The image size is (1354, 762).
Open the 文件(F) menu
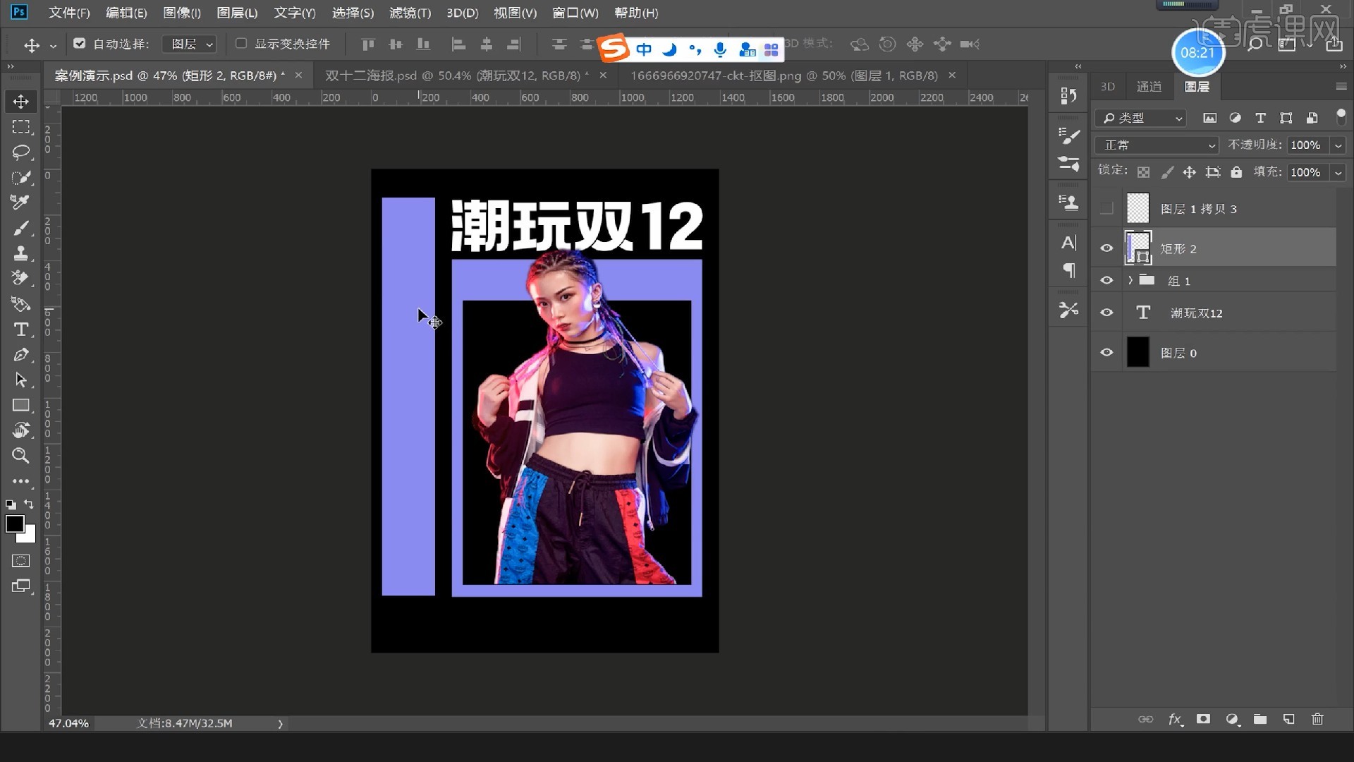(69, 13)
